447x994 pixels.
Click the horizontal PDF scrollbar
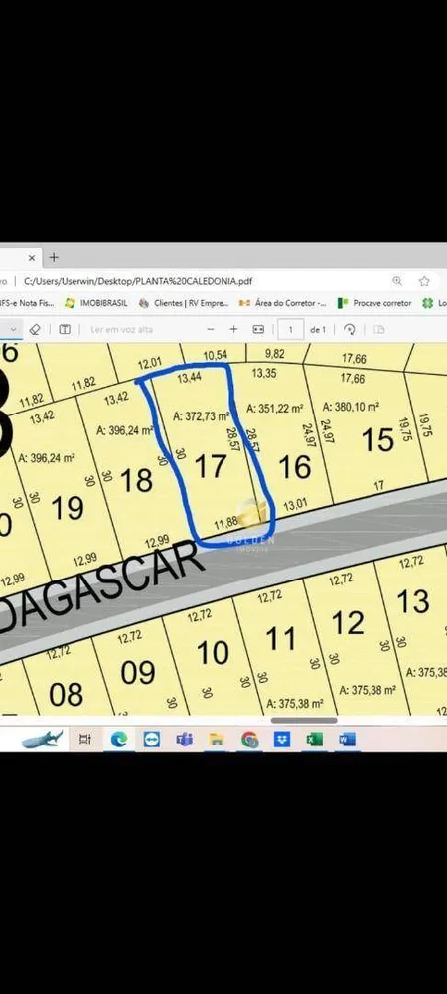tap(304, 720)
